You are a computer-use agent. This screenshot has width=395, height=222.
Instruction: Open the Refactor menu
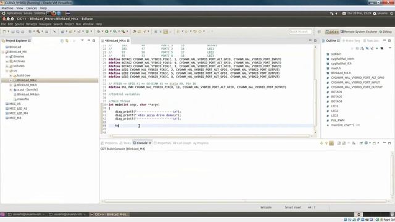31,24
